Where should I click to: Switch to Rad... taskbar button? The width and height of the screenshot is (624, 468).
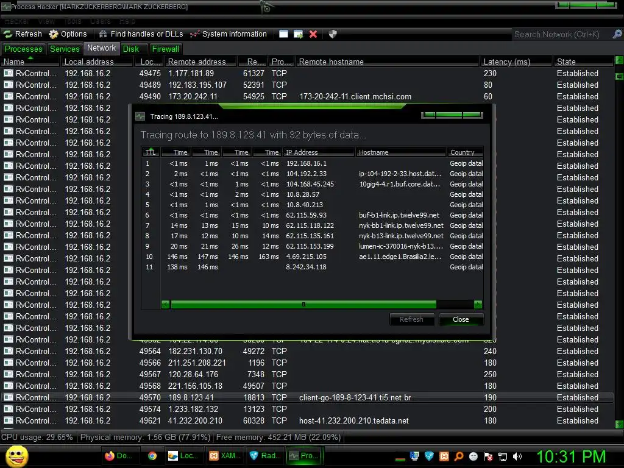coord(265,456)
